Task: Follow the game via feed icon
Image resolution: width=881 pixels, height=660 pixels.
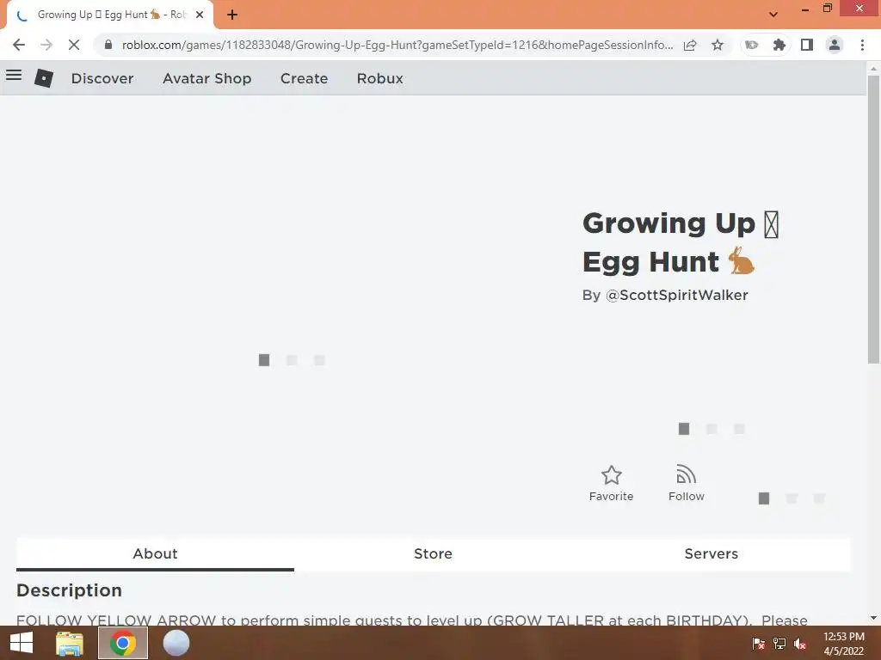Action: click(686, 484)
